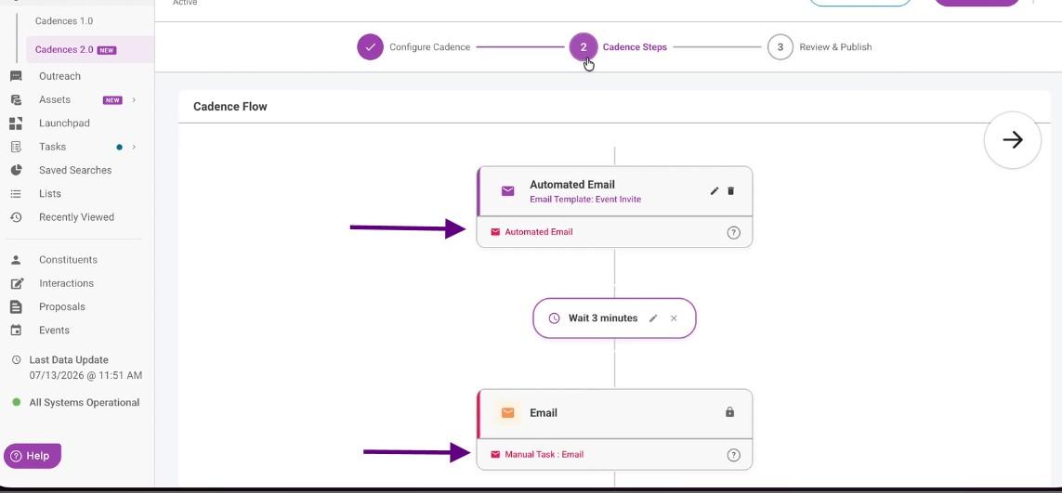1062x493 pixels.
Task: Click the lock icon on Email step
Action: click(x=729, y=411)
